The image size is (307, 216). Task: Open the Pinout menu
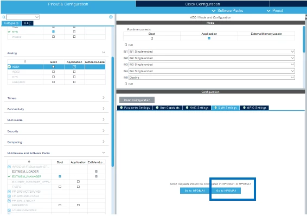point(274,10)
